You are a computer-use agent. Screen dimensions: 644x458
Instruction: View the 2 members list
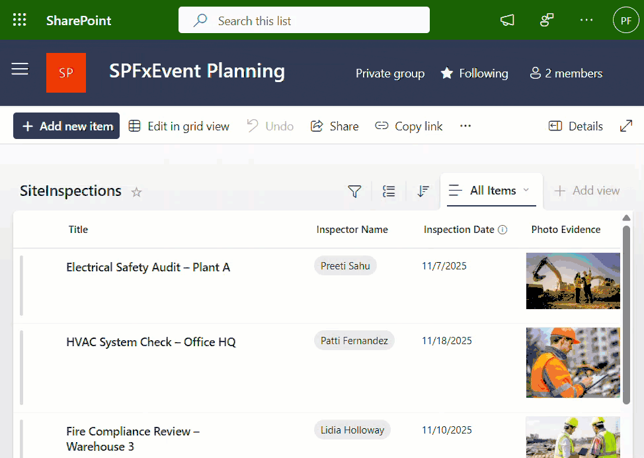(566, 73)
